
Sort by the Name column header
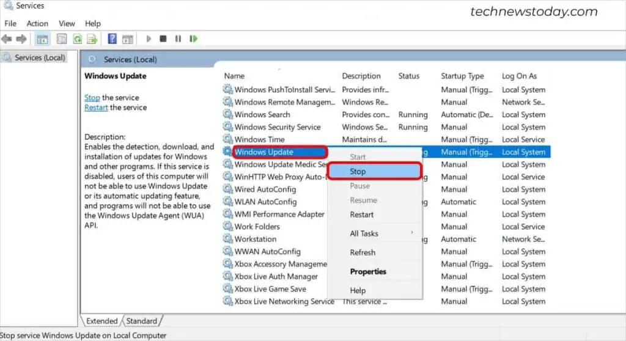[234, 76]
